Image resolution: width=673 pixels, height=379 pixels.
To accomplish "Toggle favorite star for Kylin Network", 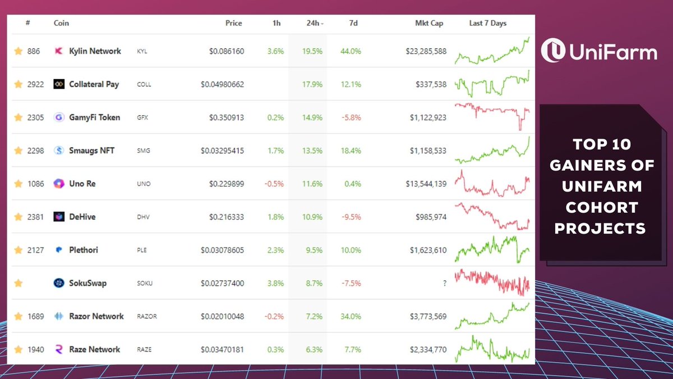I will click(19, 51).
